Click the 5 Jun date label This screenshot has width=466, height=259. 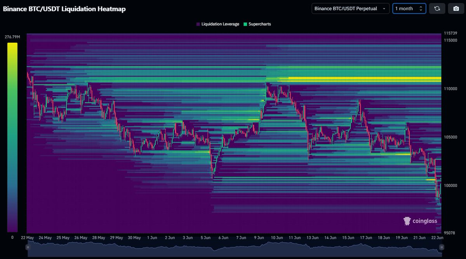click(x=206, y=238)
